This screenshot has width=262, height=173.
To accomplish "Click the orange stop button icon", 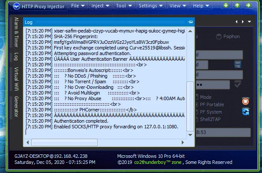I will tap(246, 101).
